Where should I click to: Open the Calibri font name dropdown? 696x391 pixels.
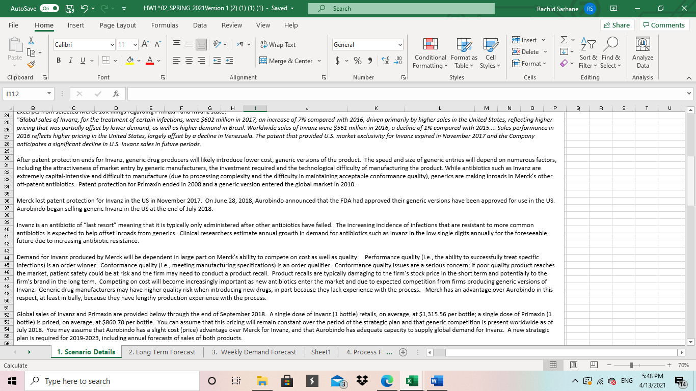(x=112, y=45)
